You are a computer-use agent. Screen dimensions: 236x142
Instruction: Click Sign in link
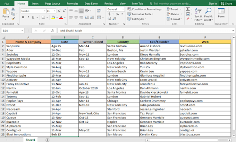click(x=213, y=3)
